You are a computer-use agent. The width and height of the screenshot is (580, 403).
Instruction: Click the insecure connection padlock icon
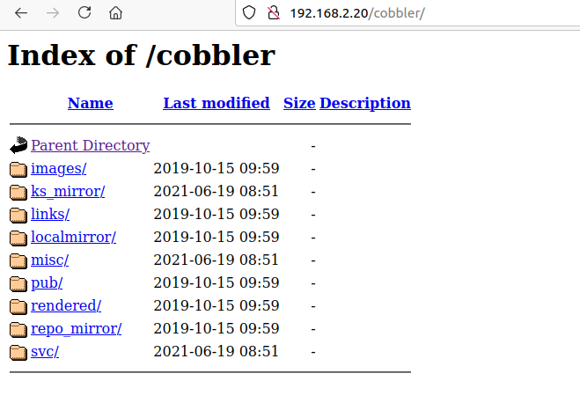pyautogui.click(x=273, y=13)
